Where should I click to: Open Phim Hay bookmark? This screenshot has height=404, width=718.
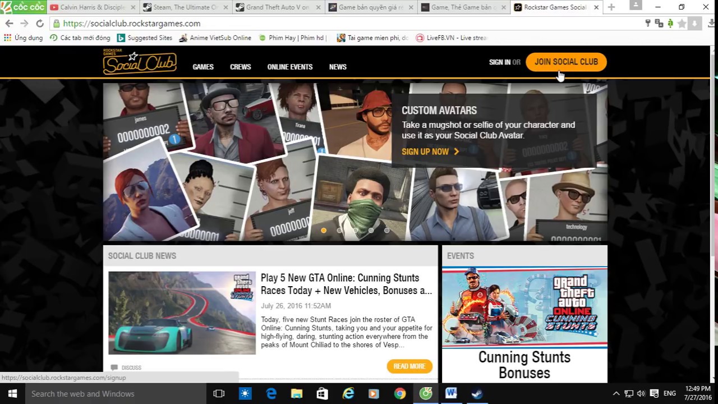coord(293,38)
